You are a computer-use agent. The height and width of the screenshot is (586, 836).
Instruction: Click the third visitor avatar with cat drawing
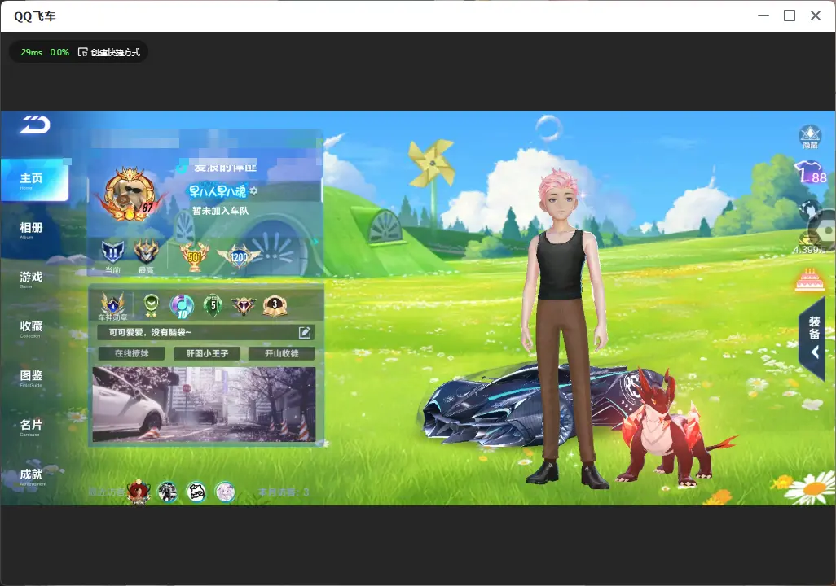[196, 492]
